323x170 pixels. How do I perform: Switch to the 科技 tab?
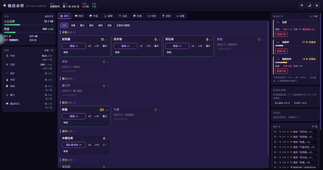(79, 16)
